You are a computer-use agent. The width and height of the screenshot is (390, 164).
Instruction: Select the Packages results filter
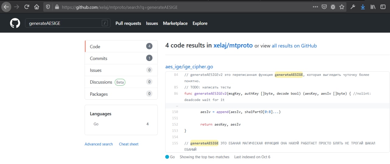[x=121, y=94]
